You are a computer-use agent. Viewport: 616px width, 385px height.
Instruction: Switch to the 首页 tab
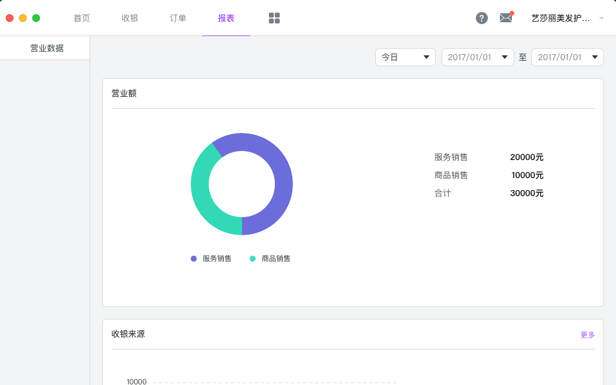(x=82, y=18)
